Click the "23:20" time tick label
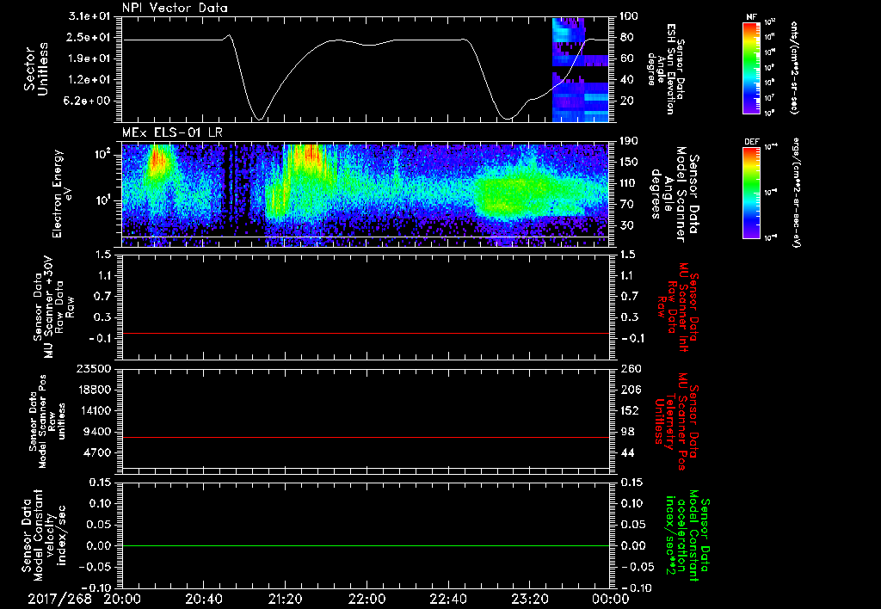The height and width of the screenshot is (609, 881). 529,599
